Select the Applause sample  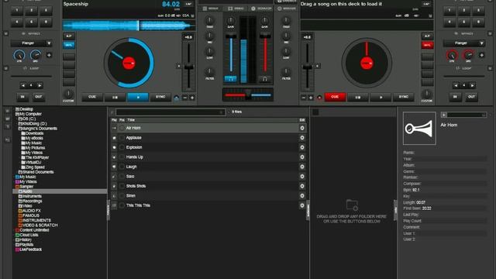point(208,138)
